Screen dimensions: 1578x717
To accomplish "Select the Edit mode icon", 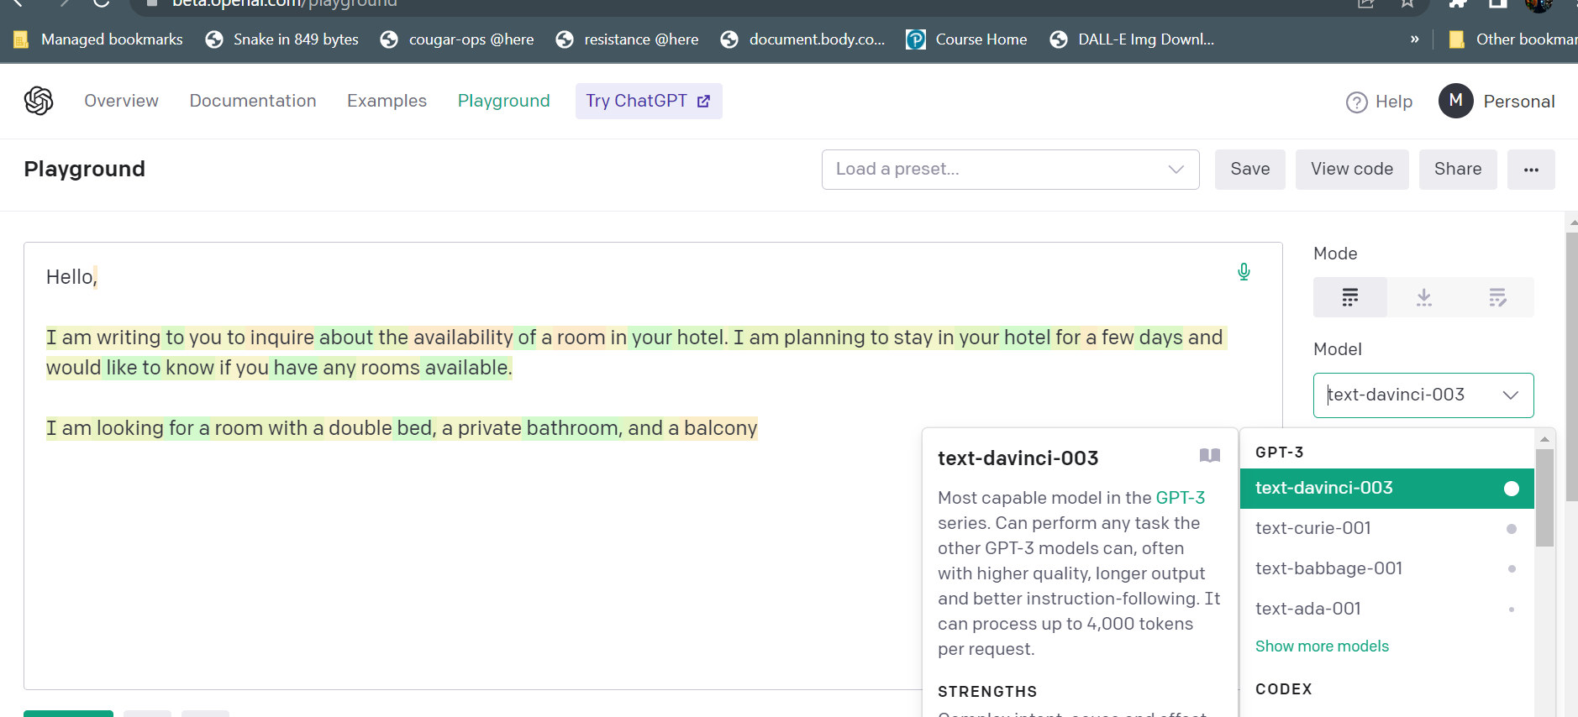I will click(x=1497, y=297).
